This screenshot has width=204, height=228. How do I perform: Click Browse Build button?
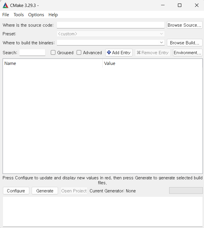pos(185,43)
